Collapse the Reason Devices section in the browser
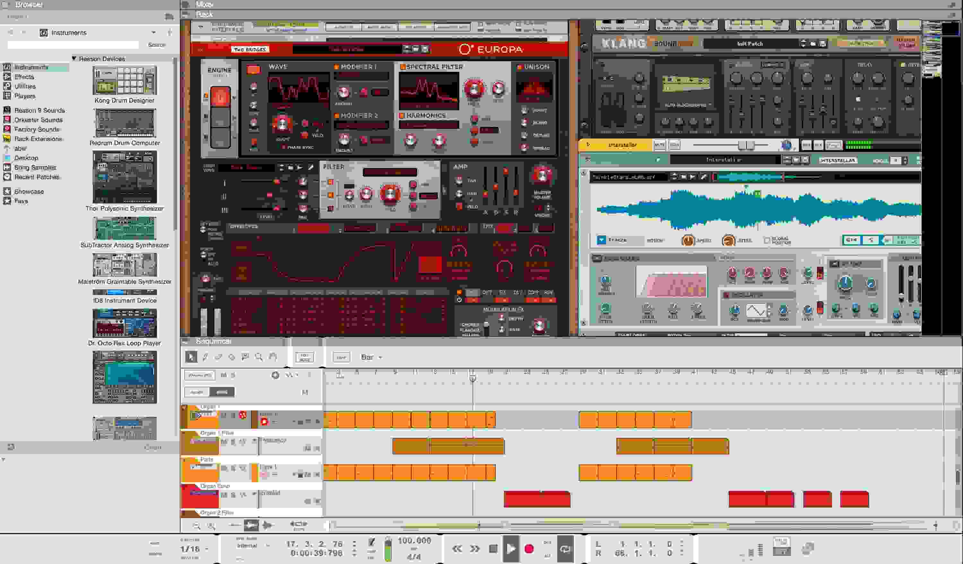963x564 pixels. (x=74, y=59)
